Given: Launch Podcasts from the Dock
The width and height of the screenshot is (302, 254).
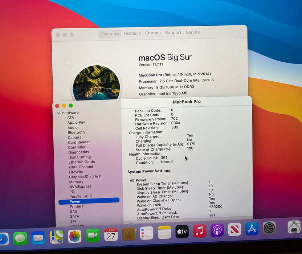Looking at the screenshot, I should click(x=217, y=230).
